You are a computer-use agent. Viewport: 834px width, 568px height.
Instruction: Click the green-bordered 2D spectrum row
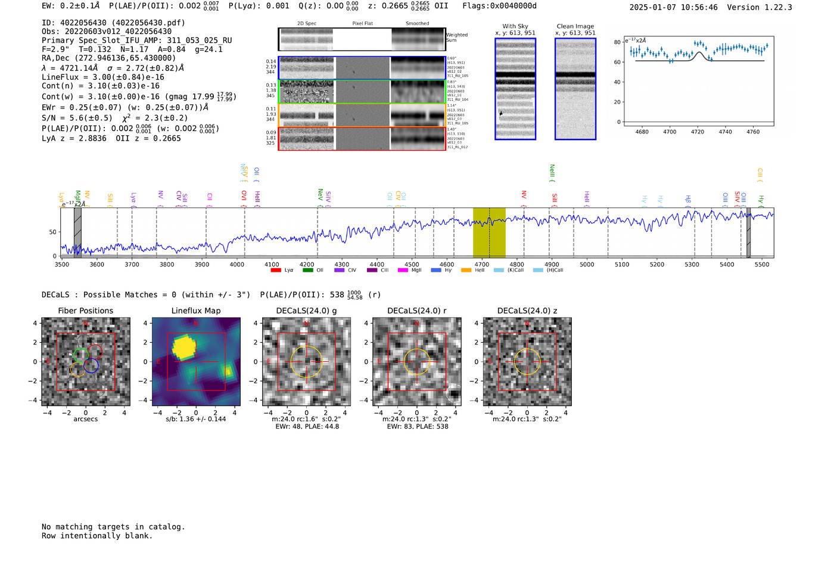point(362,92)
